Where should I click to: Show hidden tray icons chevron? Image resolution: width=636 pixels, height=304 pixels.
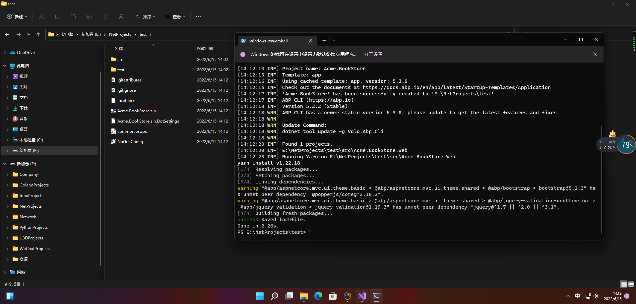[x=568, y=296]
